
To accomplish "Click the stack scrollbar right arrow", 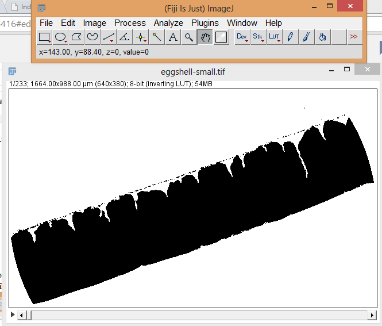I will (x=372, y=315).
